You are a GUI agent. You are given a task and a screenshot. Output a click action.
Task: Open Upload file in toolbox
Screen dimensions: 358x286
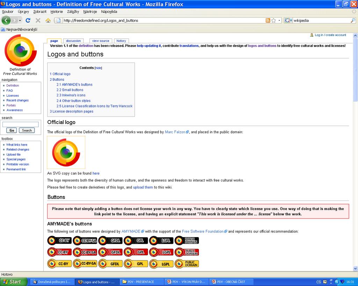[x=14, y=154]
